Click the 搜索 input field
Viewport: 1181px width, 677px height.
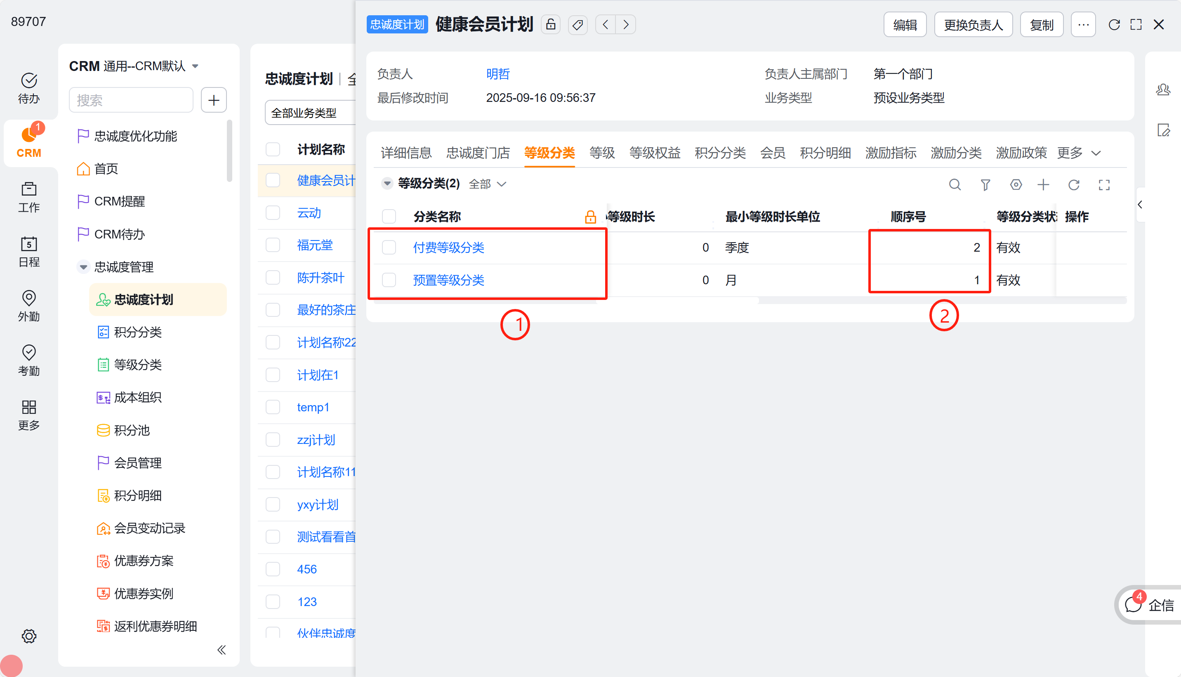click(x=131, y=100)
